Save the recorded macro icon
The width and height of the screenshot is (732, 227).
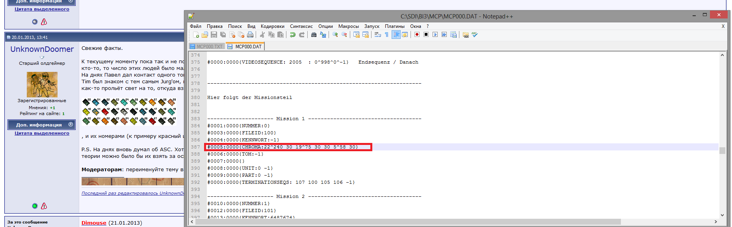453,35
